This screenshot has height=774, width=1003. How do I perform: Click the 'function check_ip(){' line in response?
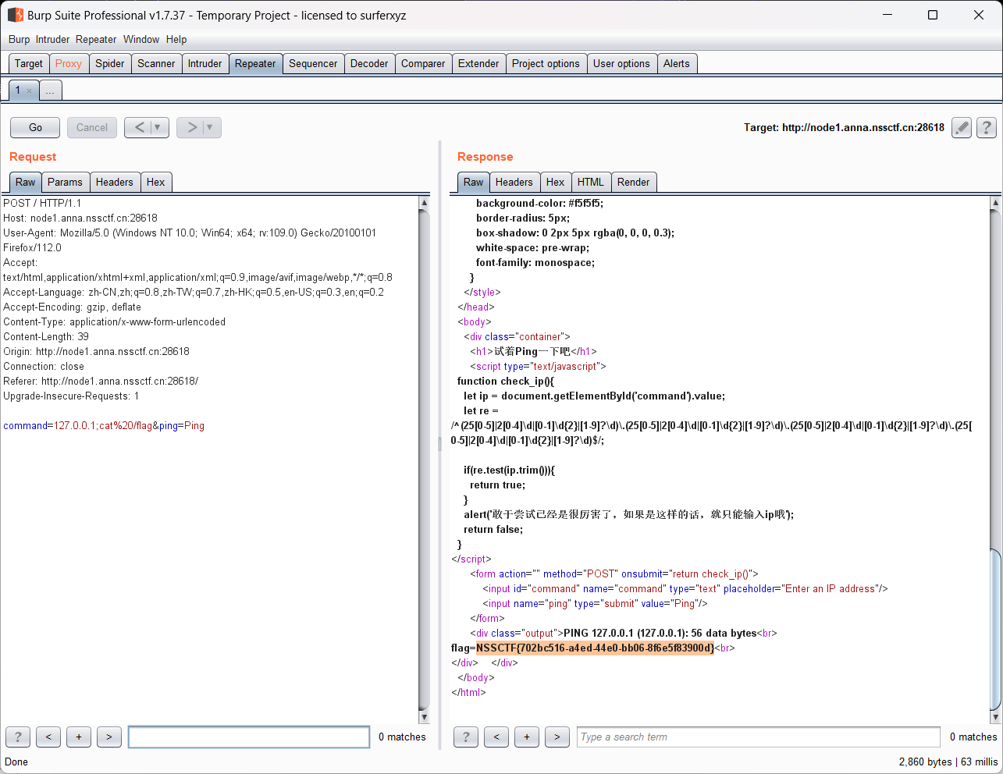[506, 381]
